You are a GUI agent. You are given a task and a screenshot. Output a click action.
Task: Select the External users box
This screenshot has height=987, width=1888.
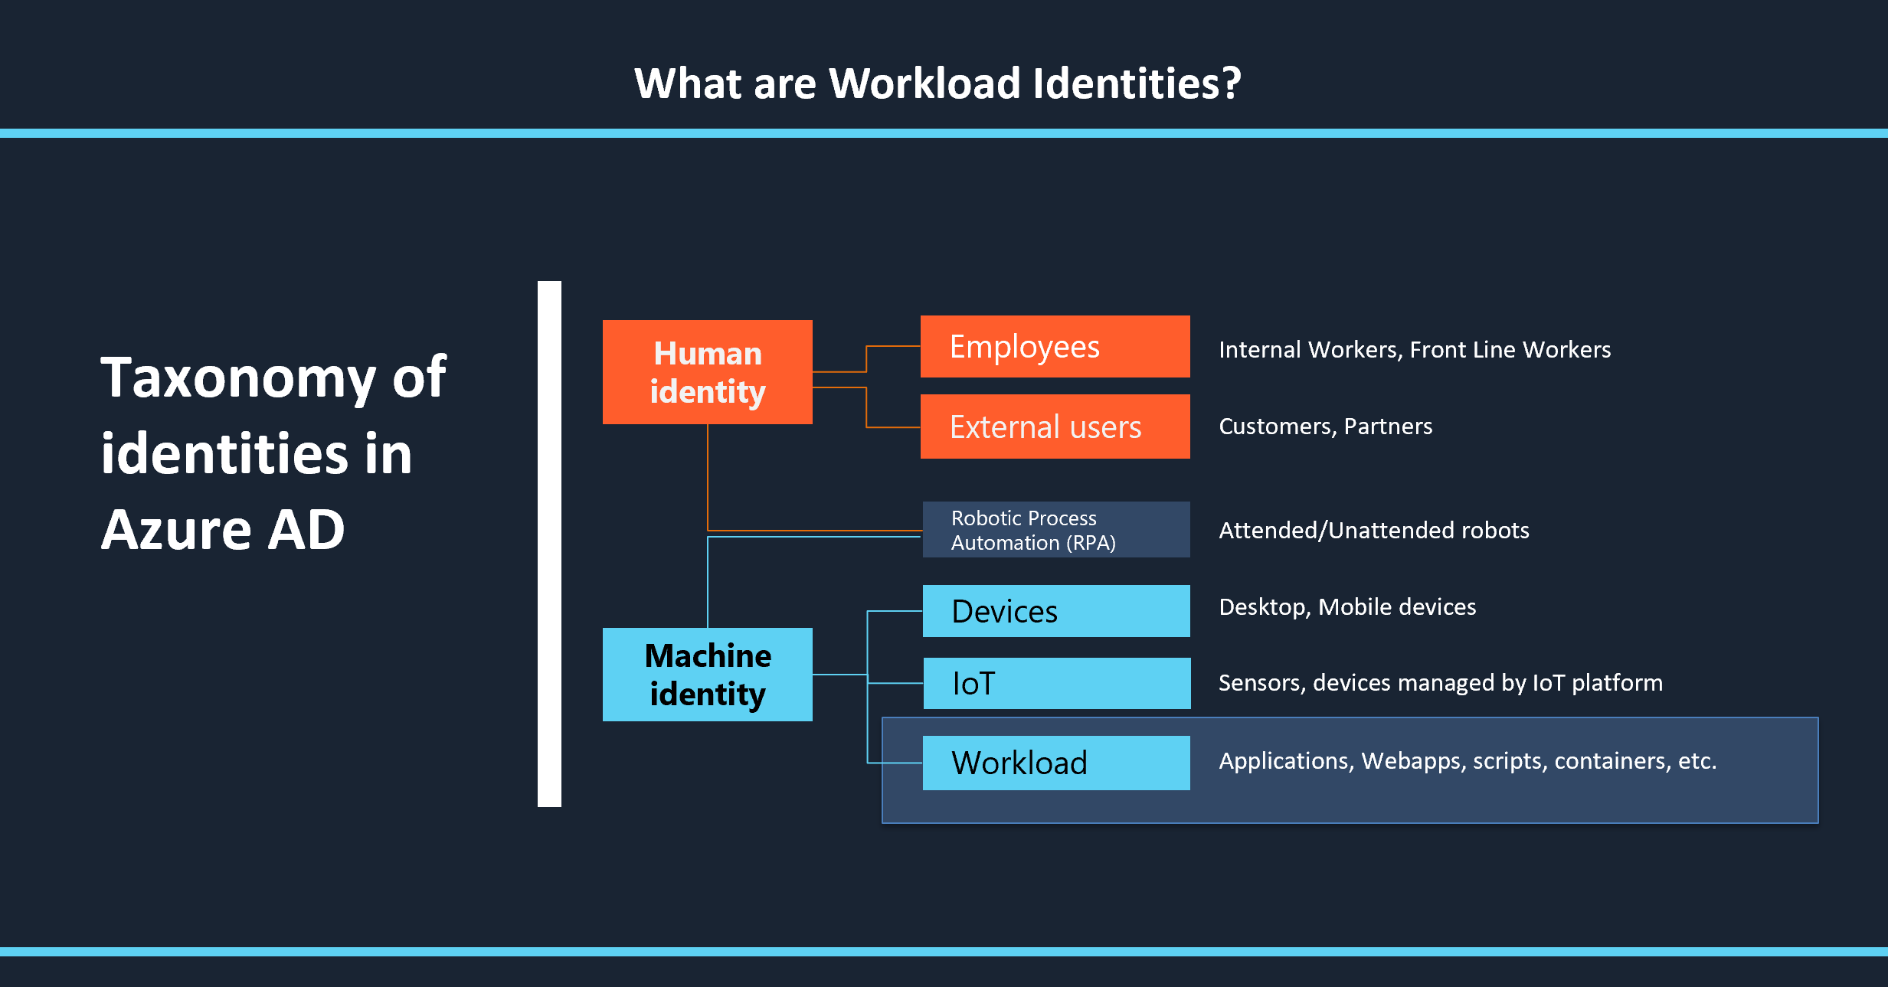point(1055,427)
